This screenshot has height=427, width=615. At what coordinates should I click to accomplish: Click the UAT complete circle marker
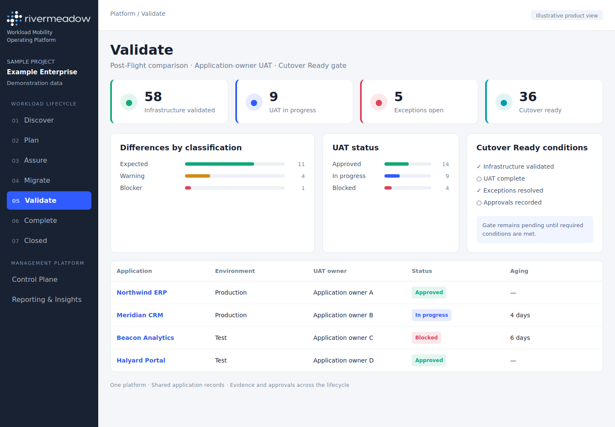tap(479, 179)
